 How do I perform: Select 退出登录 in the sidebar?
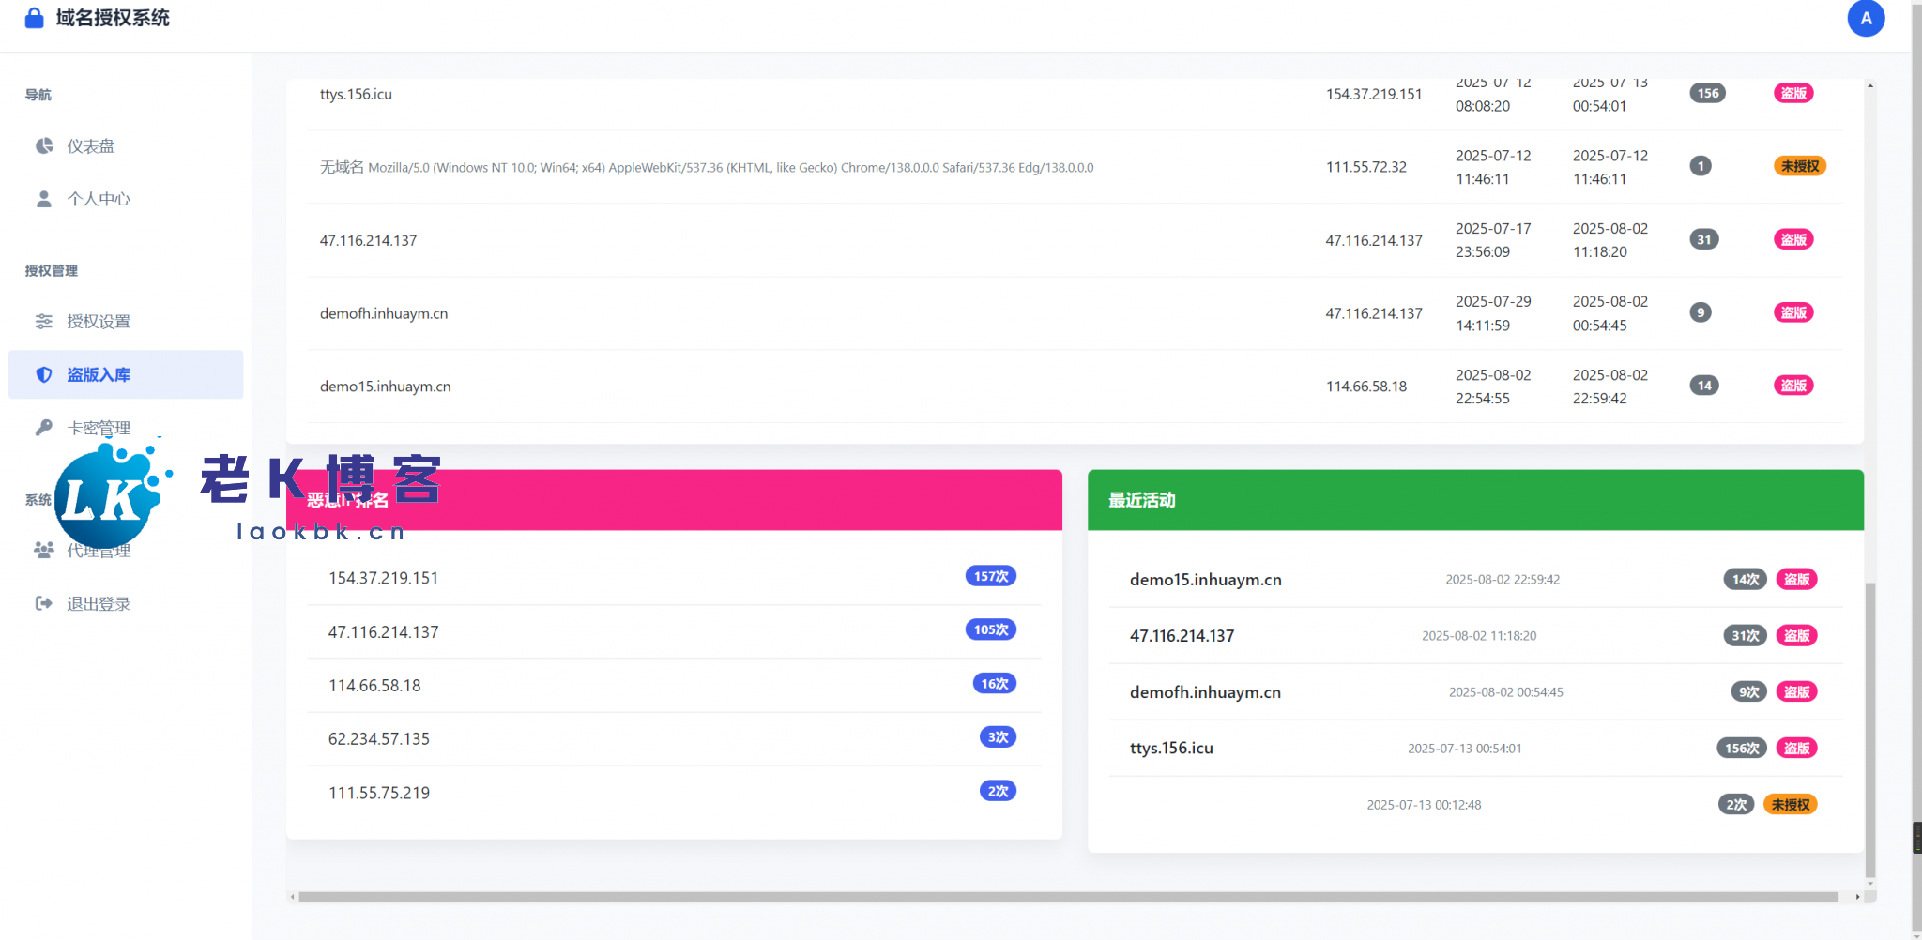(x=99, y=604)
